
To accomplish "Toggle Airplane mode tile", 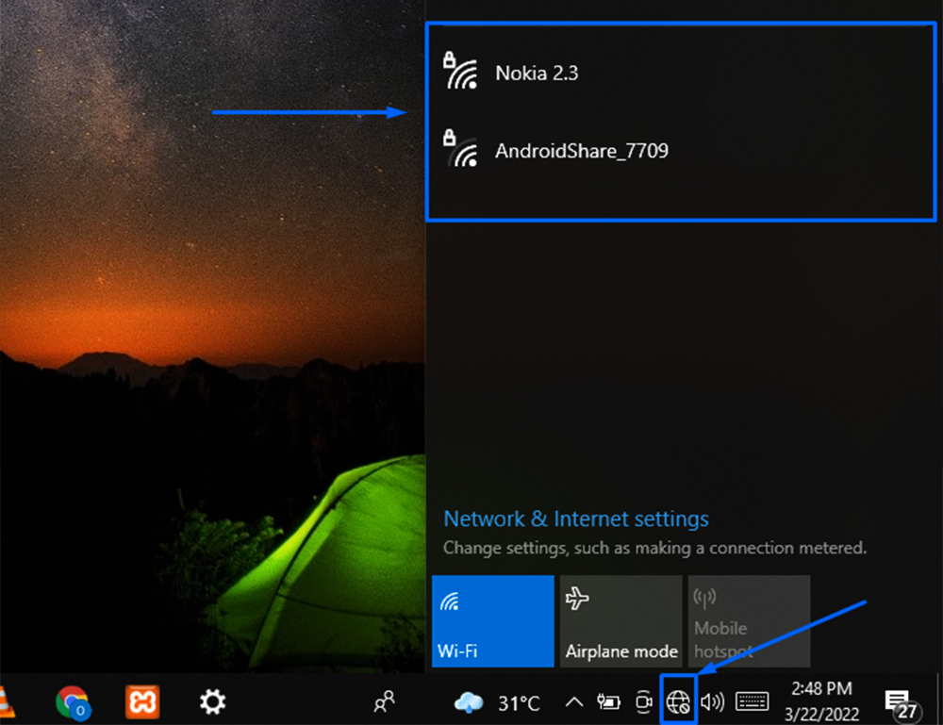I will 621,621.
